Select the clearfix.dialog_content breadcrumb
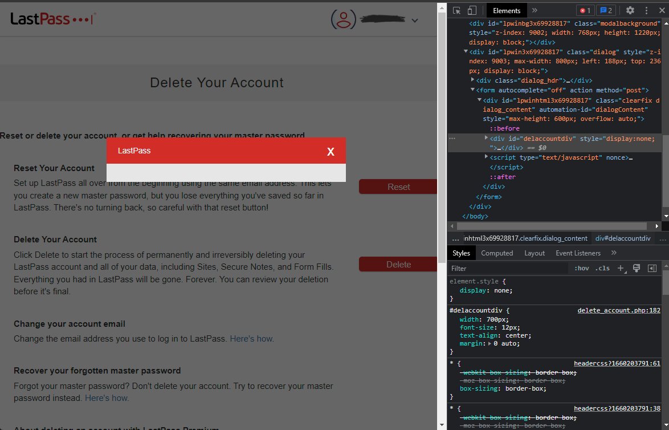The width and height of the screenshot is (669, 430). (525, 238)
